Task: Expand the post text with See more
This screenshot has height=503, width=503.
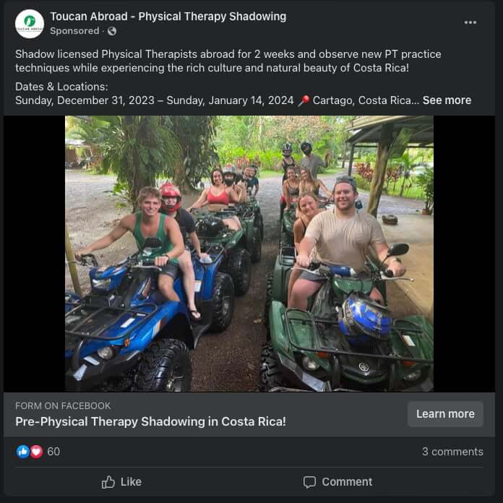Action: point(447,100)
